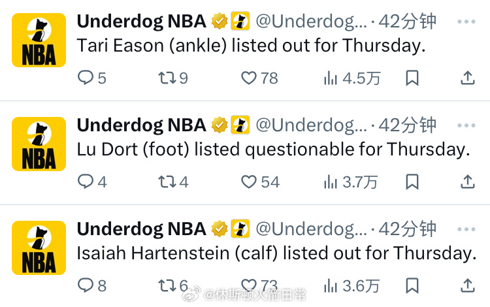Open Underdog NBA profile name on Lu Dort tweet
This screenshot has height=307, width=490.
pyautogui.click(x=141, y=125)
